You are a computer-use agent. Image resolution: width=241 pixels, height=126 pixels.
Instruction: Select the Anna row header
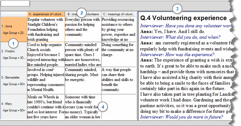[x=14, y=29]
